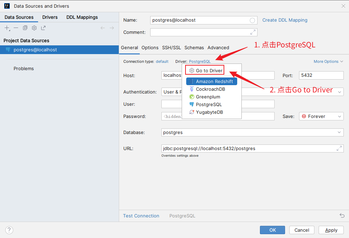Expand the URL field editor icon
Image resolution: width=349 pixels, height=238 pixels.
point(339,149)
